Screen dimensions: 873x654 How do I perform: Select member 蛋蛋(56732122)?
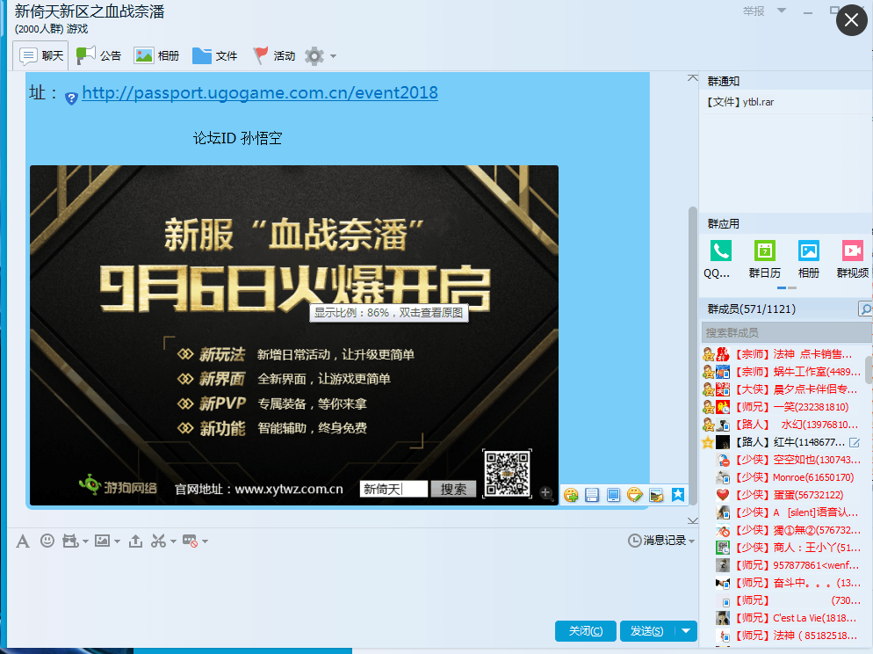[783, 495]
